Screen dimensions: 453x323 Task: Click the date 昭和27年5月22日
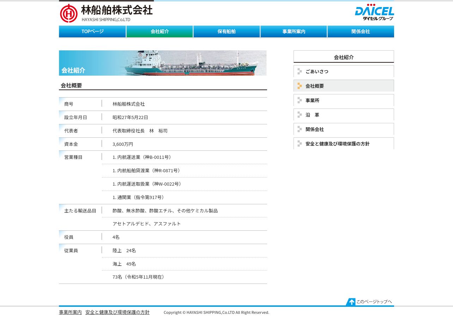131,117
